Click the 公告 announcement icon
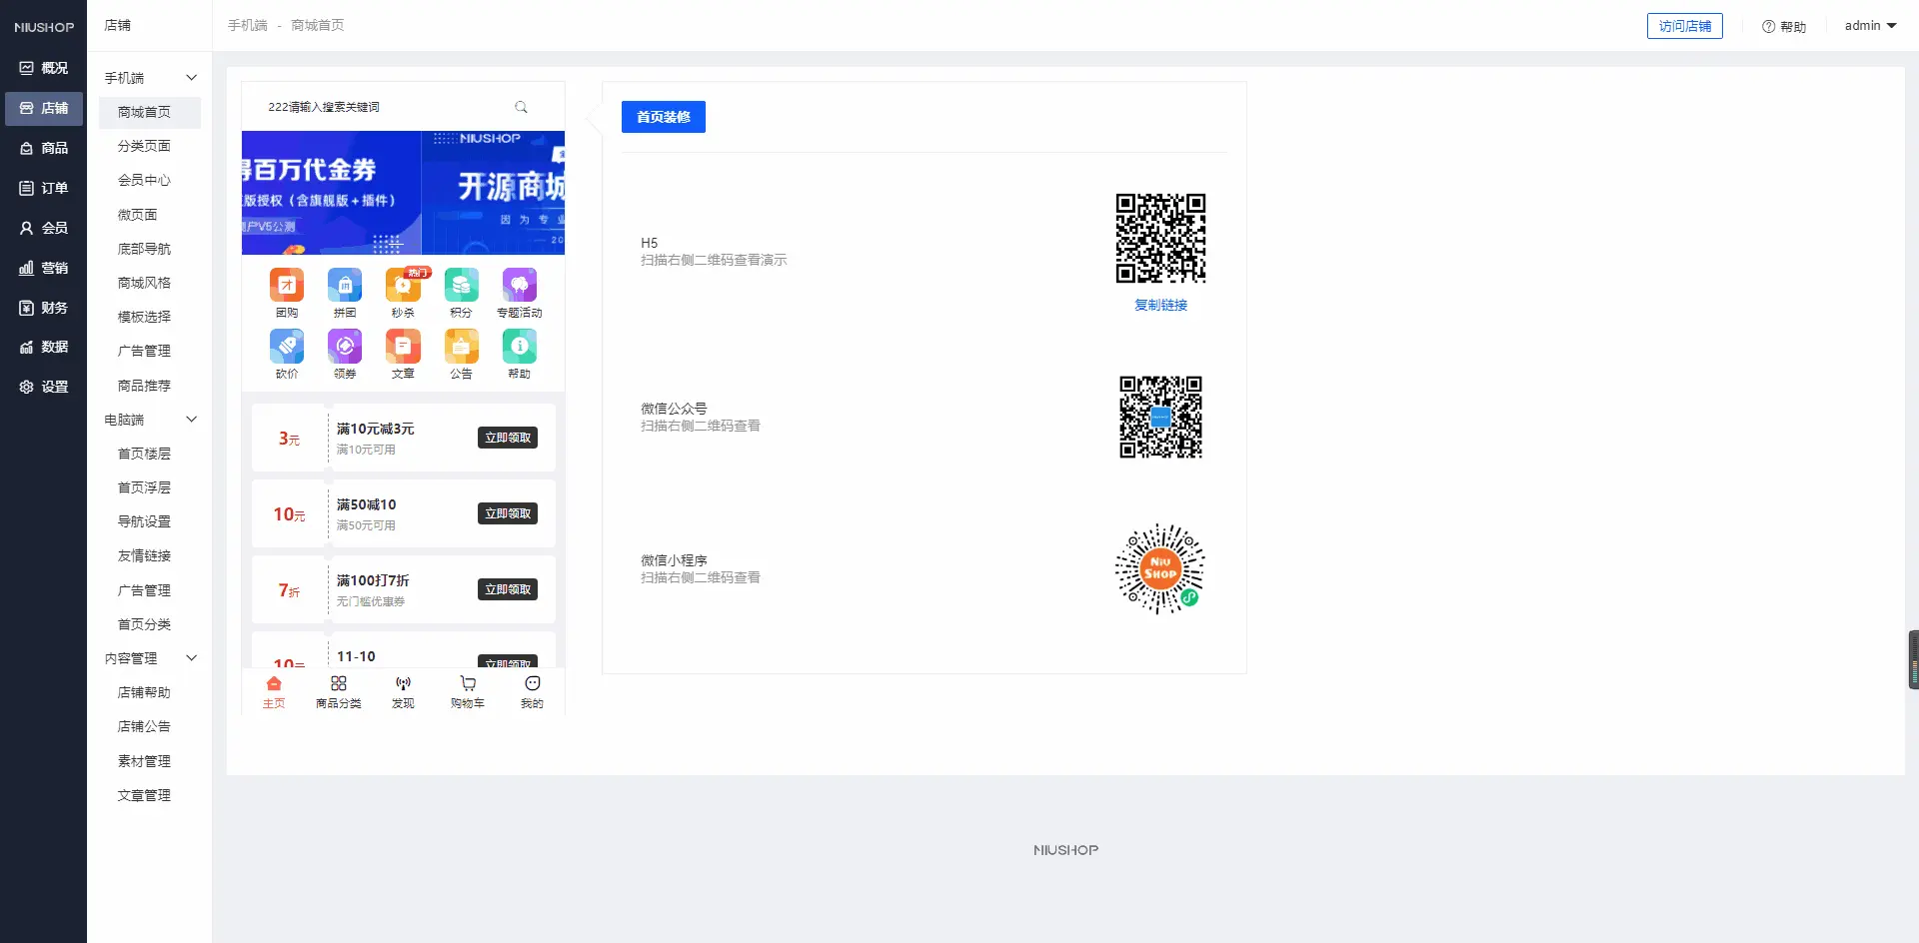 (x=461, y=347)
